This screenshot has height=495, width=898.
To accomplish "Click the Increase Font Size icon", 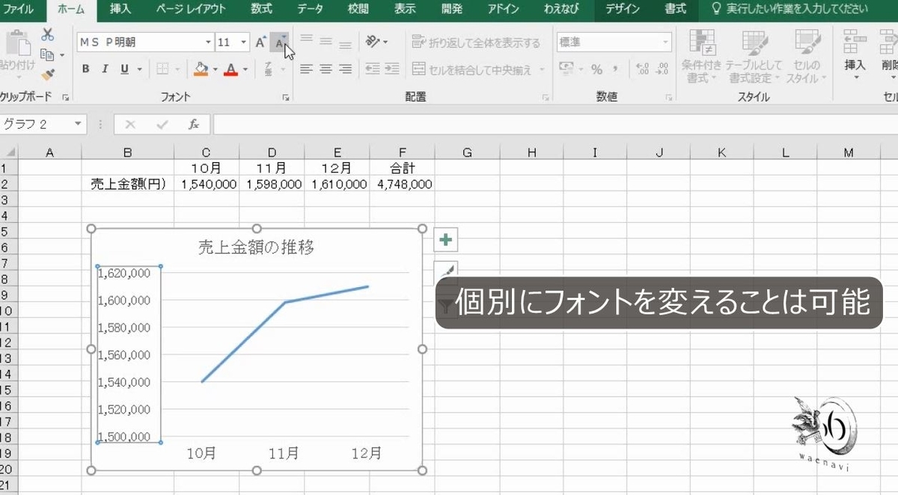I will 260,43.
